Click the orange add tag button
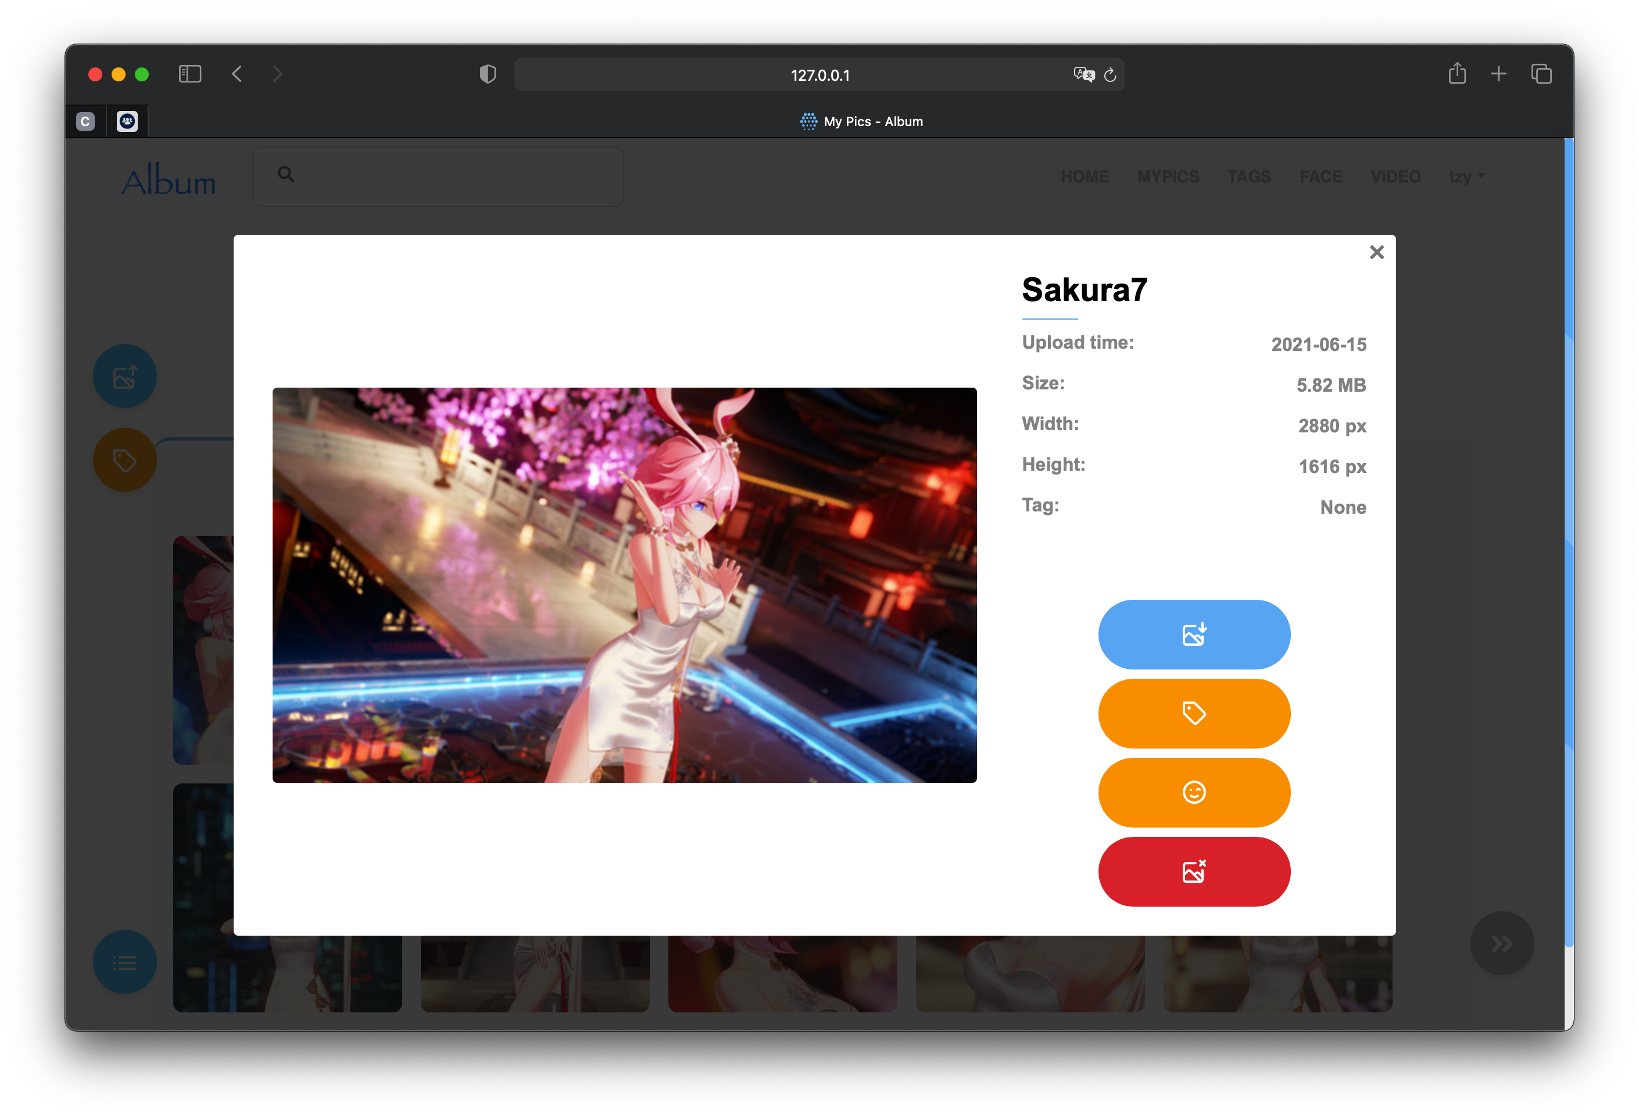The width and height of the screenshot is (1639, 1117). coord(1193,713)
